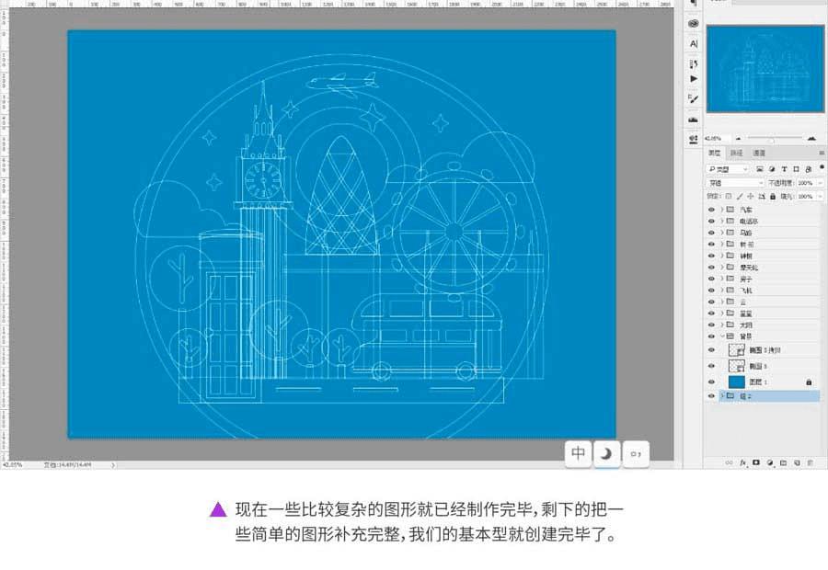Hide the 星星 group eye icon
Image resolution: width=828 pixels, height=570 pixels.
point(711,313)
